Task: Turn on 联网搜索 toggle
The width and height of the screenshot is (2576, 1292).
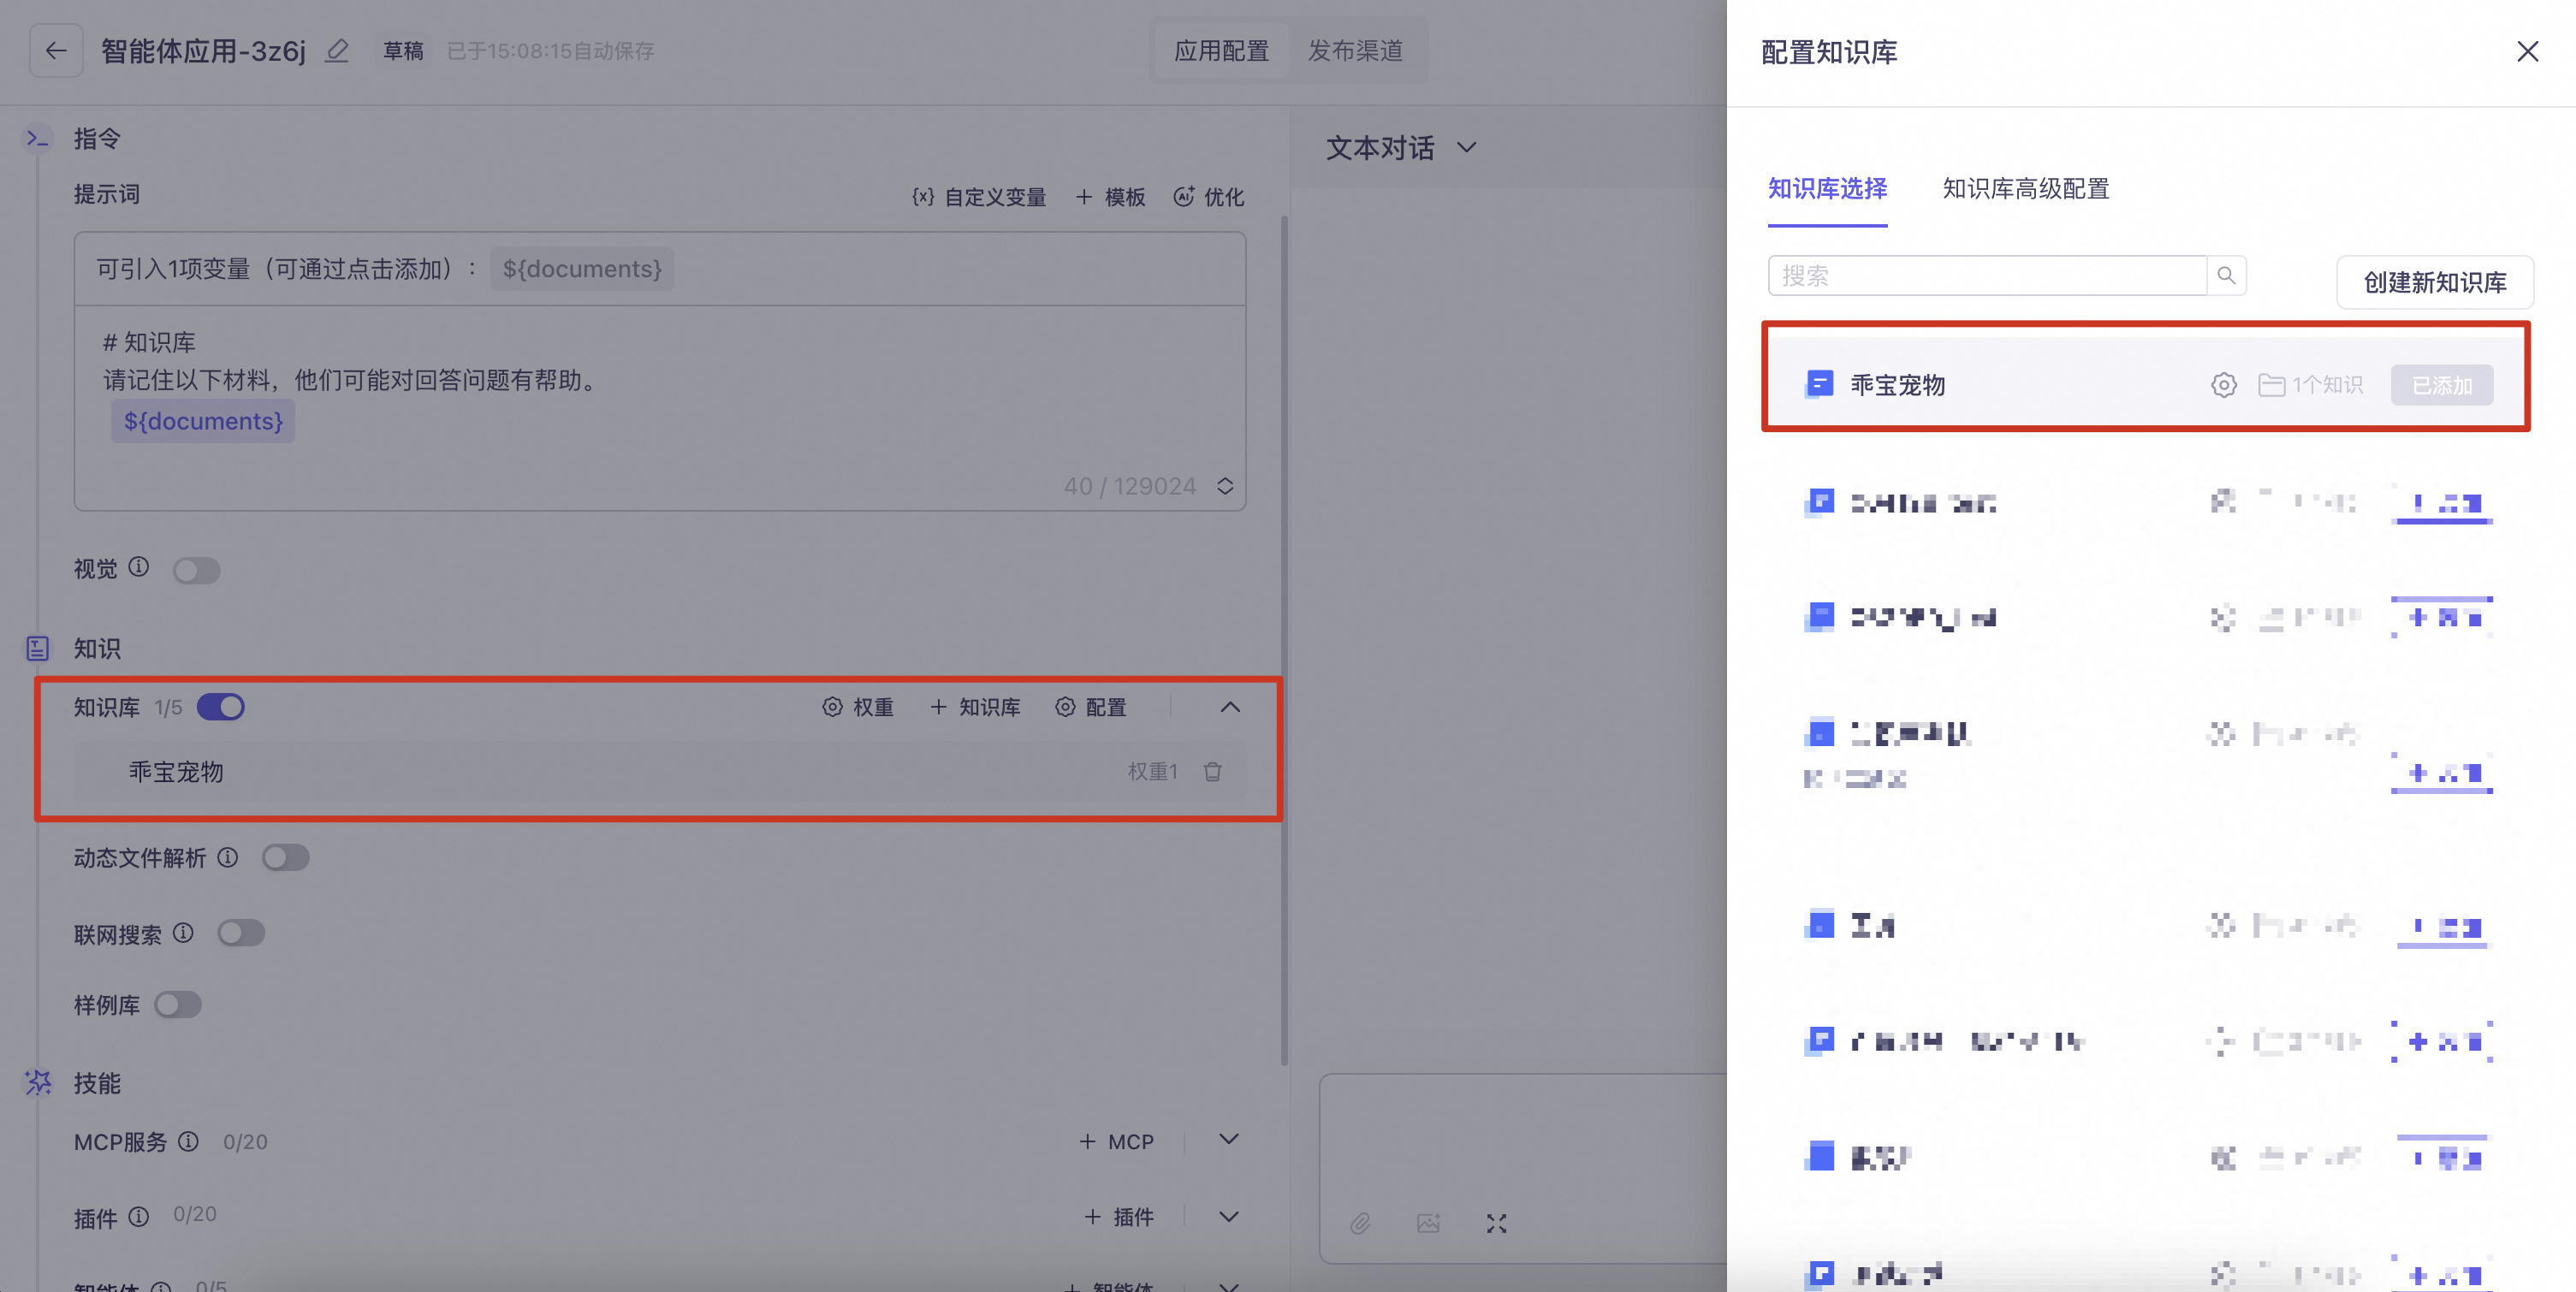Action: [x=241, y=933]
